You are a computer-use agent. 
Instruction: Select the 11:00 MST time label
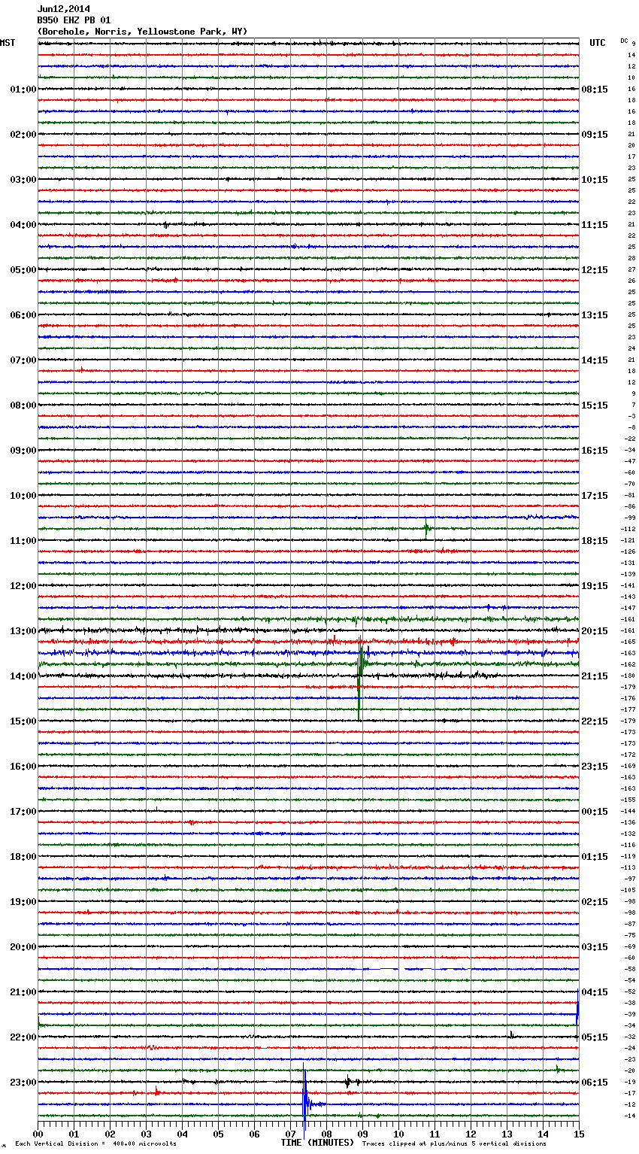point(23,541)
